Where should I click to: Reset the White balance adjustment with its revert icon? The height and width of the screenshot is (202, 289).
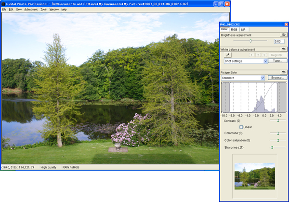(283, 49)
